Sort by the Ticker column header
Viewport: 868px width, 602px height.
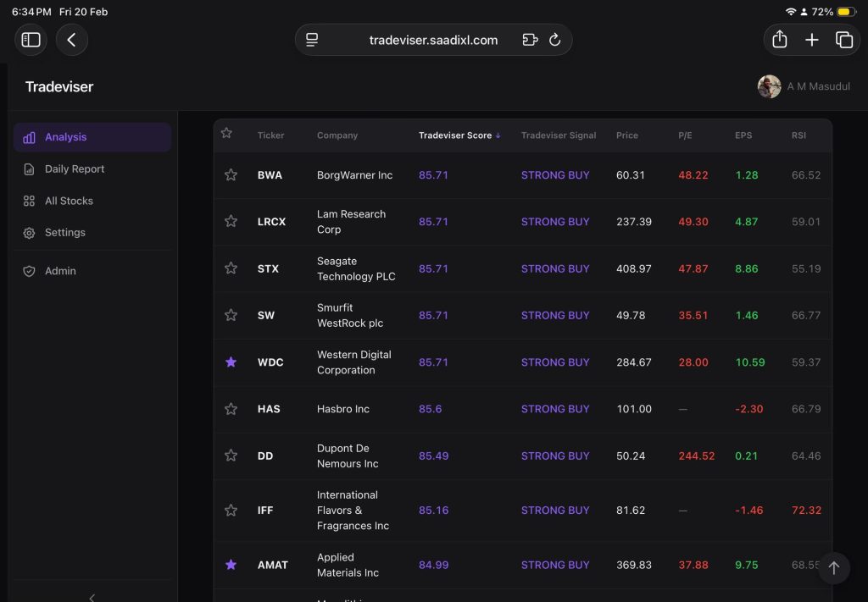[270, 135]
